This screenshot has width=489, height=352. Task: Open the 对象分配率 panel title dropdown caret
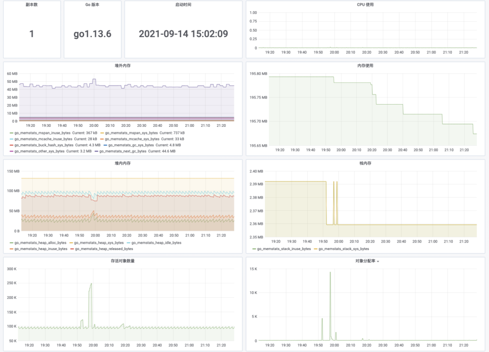point(378,261)
